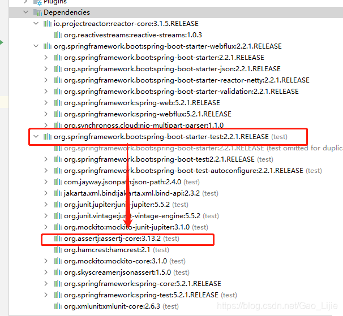
Task: Select io.projectreactor:reactor-core:3.1.5.RELEASE text
Action: coord(126,23)
